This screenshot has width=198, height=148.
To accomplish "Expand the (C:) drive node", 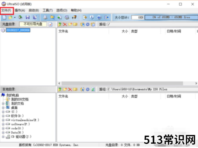I will (3, 112).
